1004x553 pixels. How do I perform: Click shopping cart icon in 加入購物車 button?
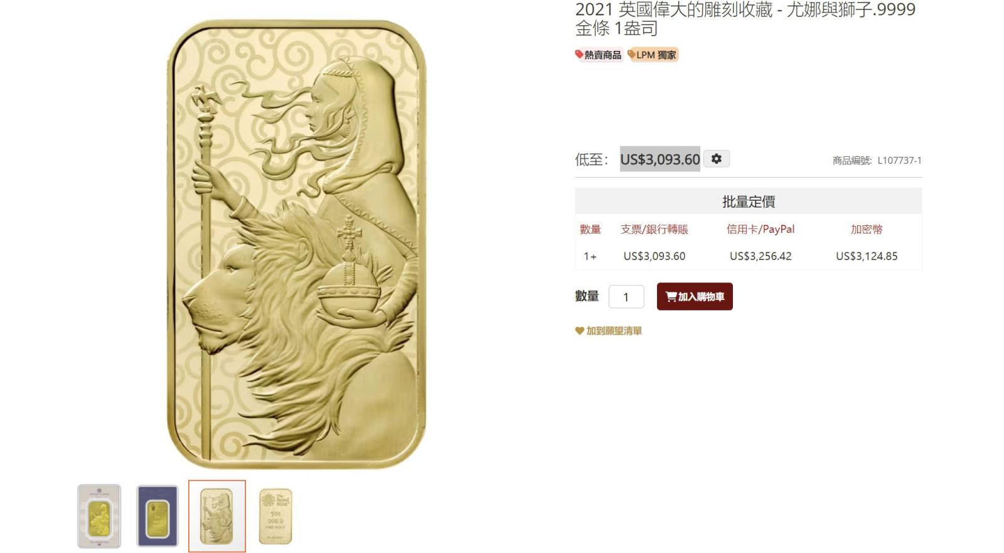(671, 296)
